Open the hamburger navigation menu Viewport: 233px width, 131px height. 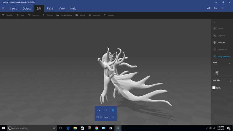pos(3,8)
